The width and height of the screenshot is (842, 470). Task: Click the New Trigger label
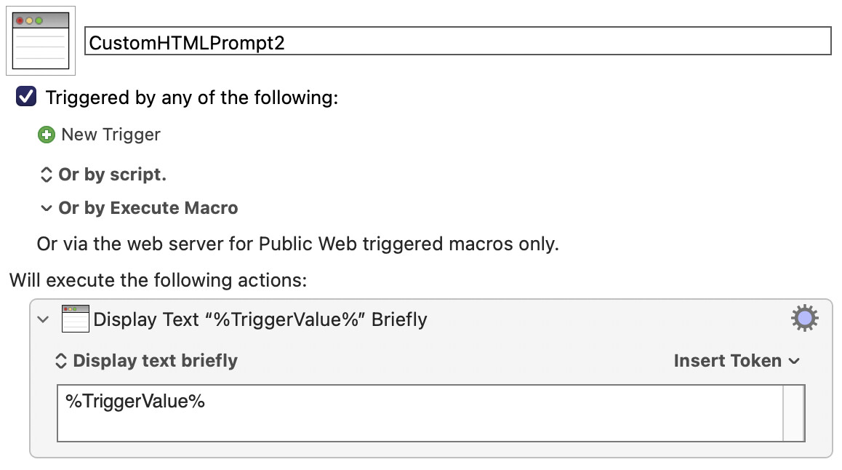pyautogui.click(x=111, y=135)
